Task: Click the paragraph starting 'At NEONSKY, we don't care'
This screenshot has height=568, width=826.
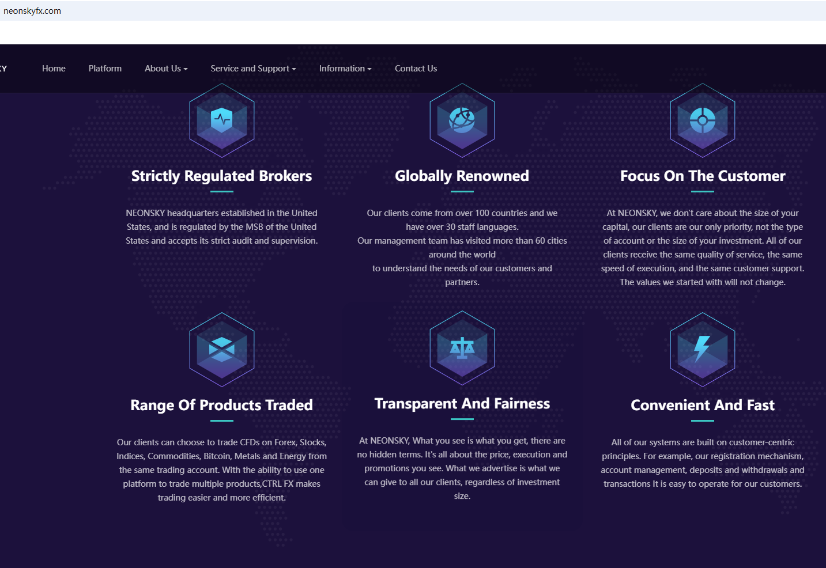Action: [x=703, y=248]
